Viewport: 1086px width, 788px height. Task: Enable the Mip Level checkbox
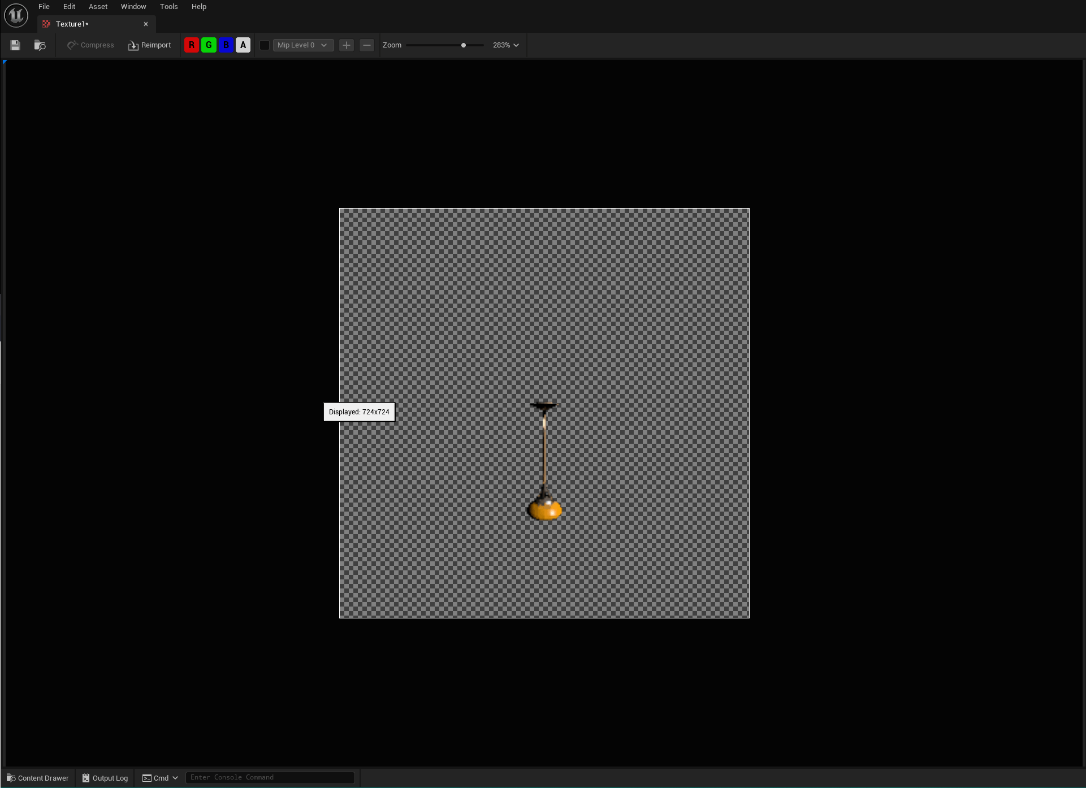pos(264,45)
